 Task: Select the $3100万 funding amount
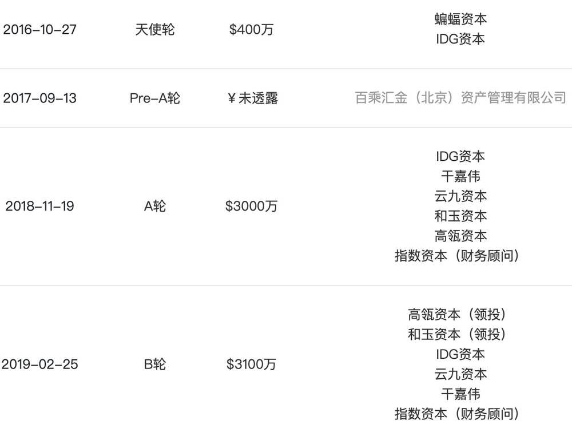251,364
